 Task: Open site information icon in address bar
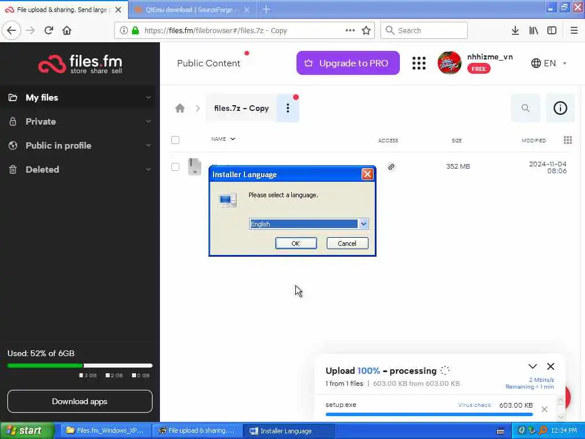123,30
